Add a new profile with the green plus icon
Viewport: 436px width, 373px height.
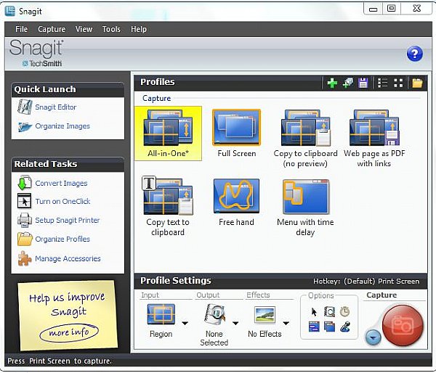[332, 83]
